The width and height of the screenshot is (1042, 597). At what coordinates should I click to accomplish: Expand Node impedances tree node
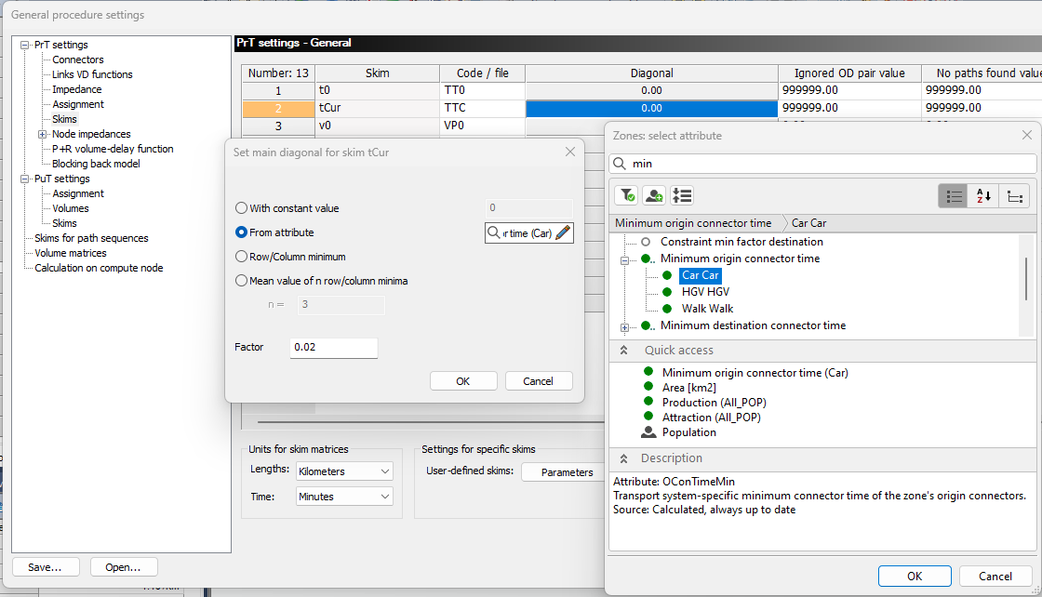click(43, 134)
